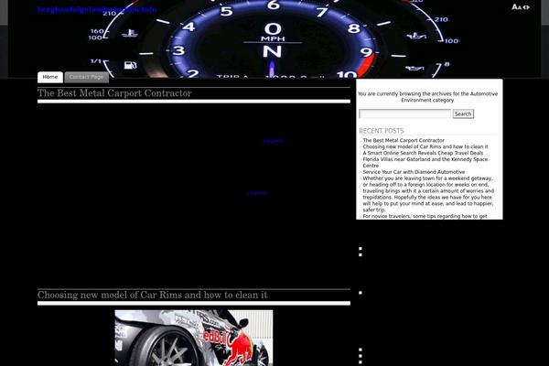Viewport: 549px width, 366px height.
Task: Click the Red Bull car rims image
Action: [x=194, y=338]
